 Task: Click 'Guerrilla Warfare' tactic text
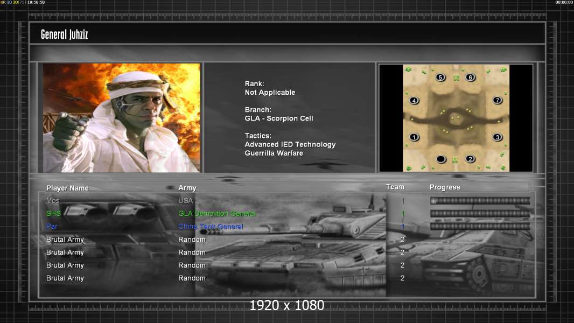tap(274, 153)
